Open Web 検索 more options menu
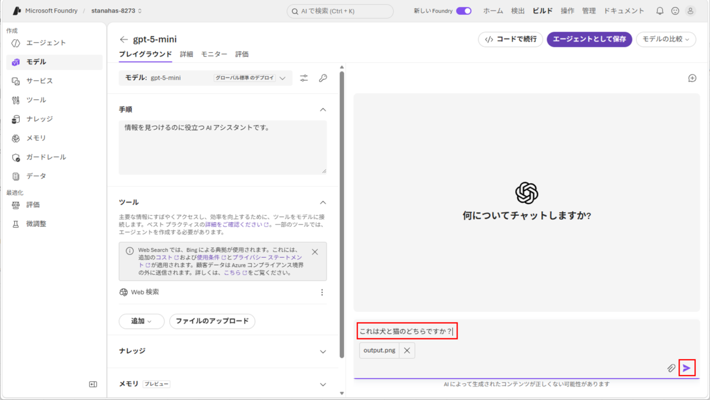This screenshot has height=400, width=710. click(x=322, y=293)
